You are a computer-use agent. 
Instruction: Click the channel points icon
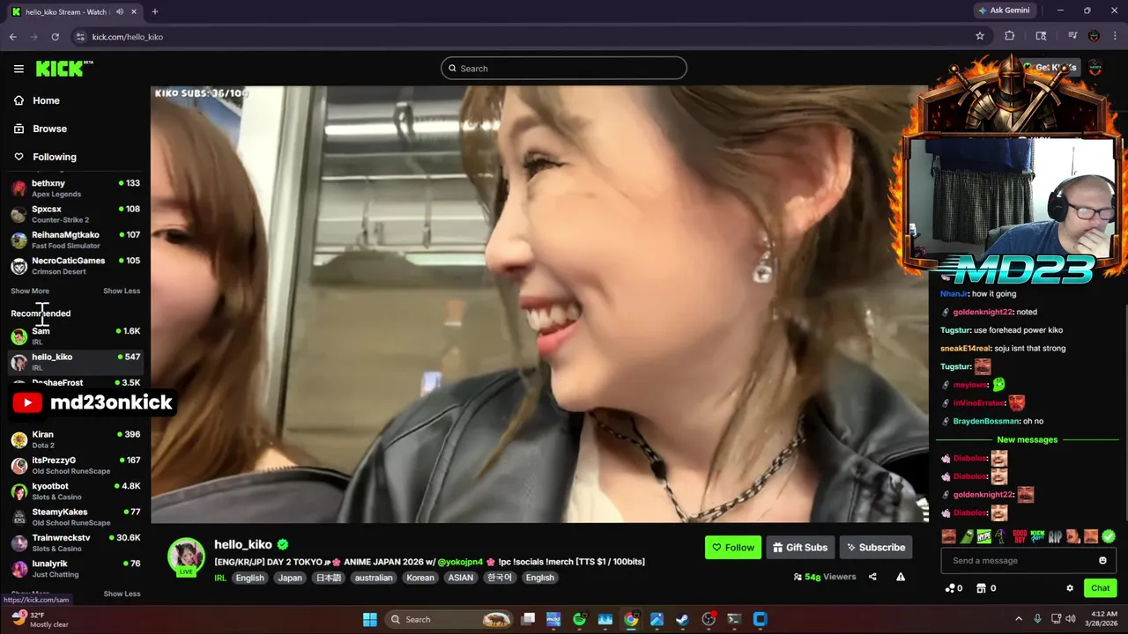pos(950,588)
